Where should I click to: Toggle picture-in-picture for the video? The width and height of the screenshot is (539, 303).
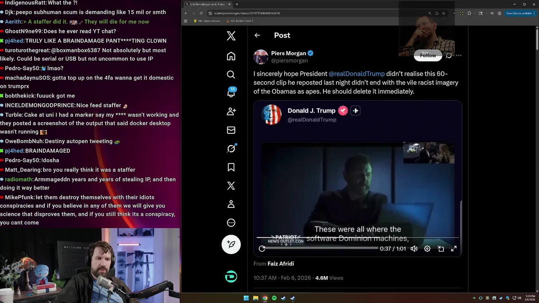[440, 249]
